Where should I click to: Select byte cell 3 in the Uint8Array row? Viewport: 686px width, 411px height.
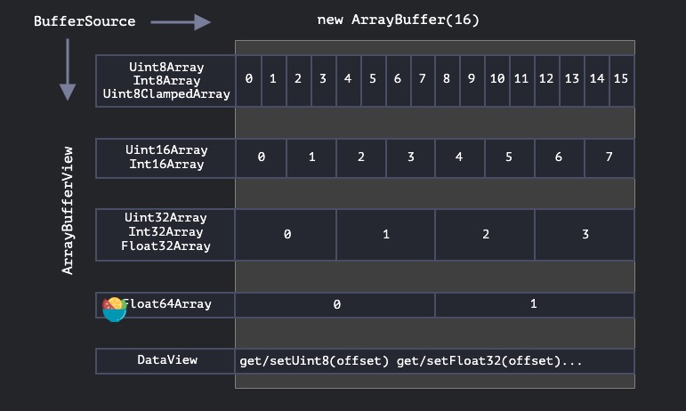(x=324, y=80)
